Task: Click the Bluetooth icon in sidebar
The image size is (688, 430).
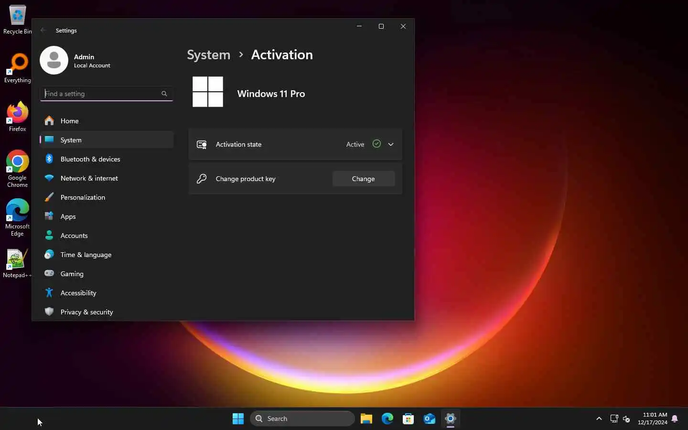Action: point(49,159)
